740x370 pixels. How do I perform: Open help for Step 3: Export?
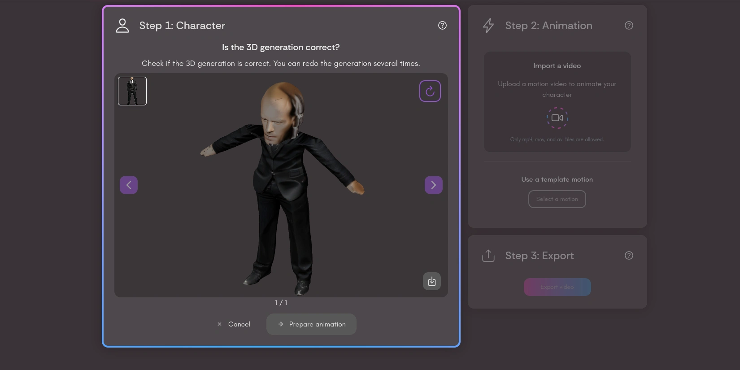(x=629, y=256)
